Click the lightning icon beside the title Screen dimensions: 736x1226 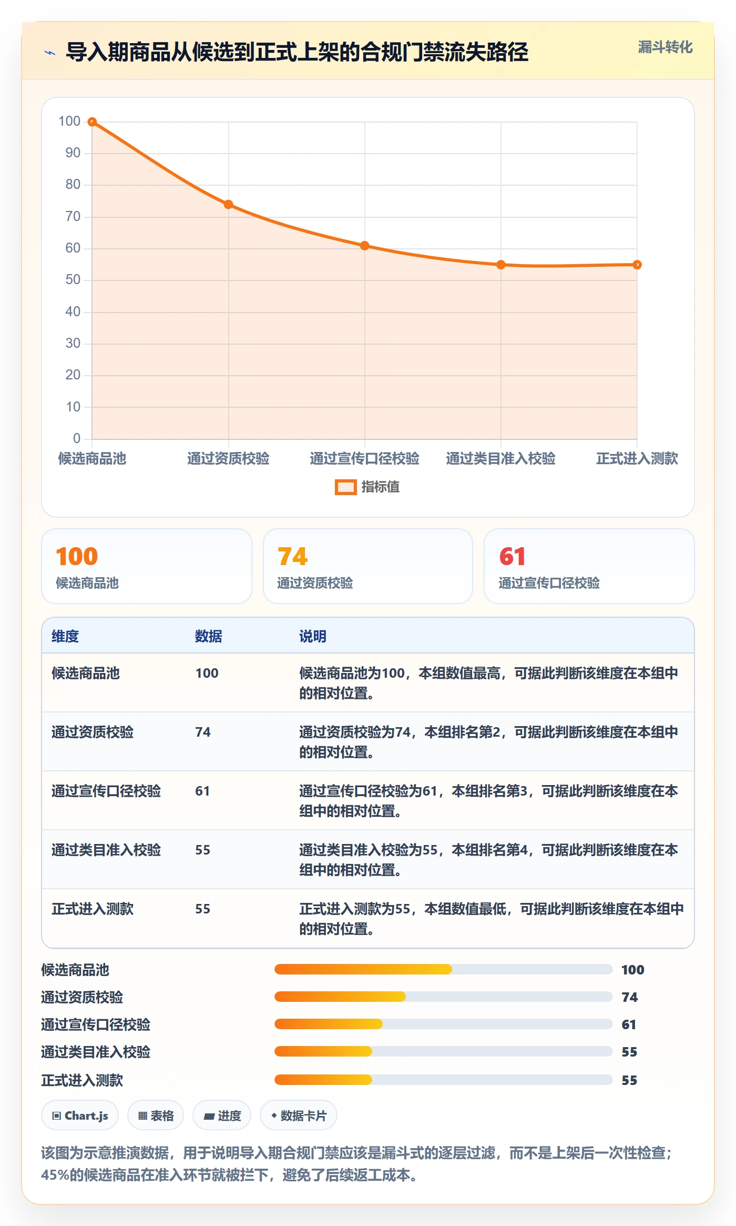50,53
